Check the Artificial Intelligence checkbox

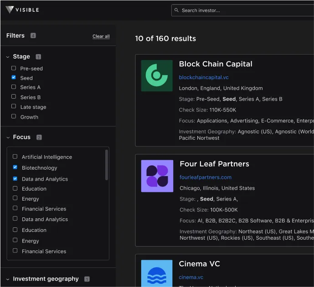click(15, 156)
